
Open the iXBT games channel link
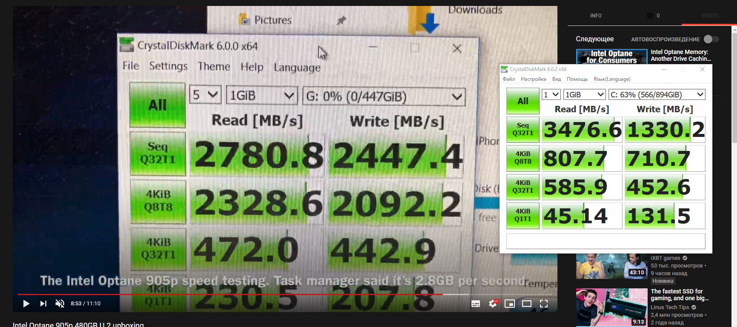tap(665, 258)
